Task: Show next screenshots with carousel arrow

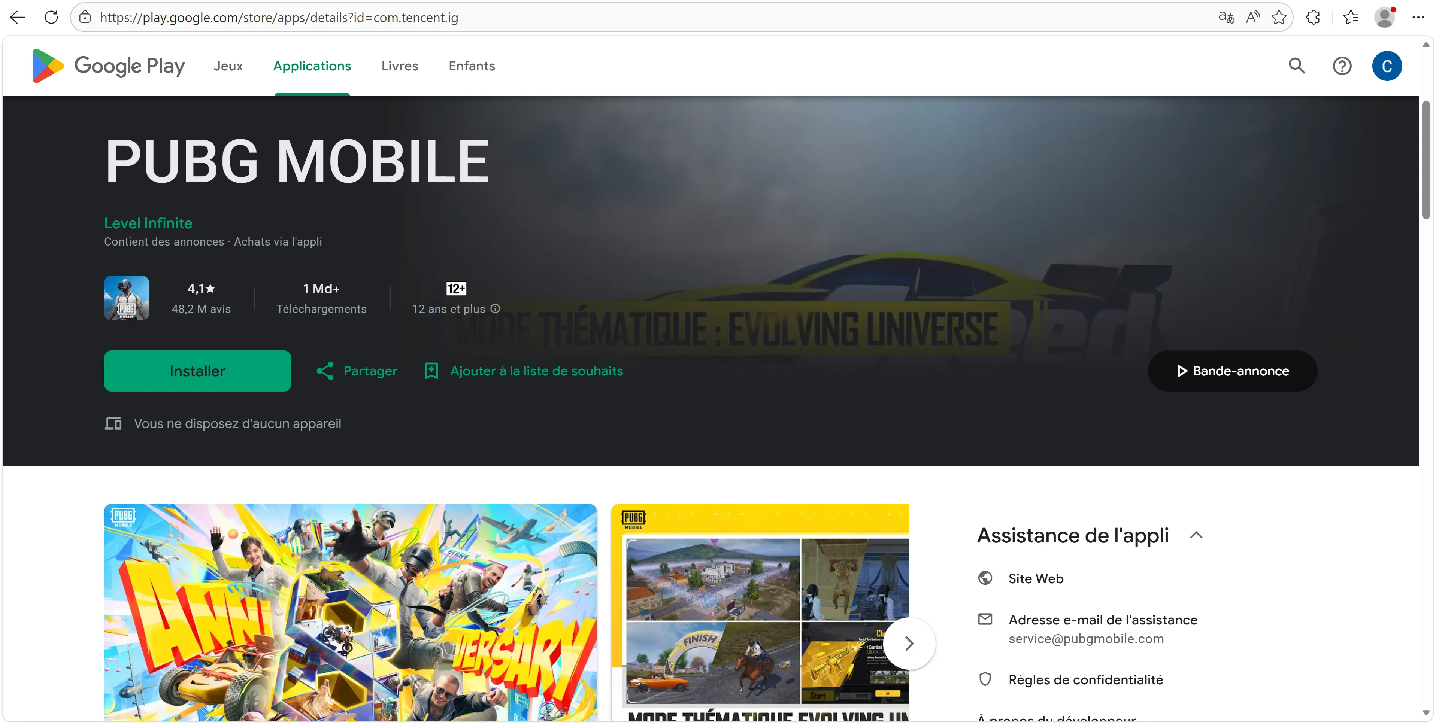Action: tap(909, 643)
